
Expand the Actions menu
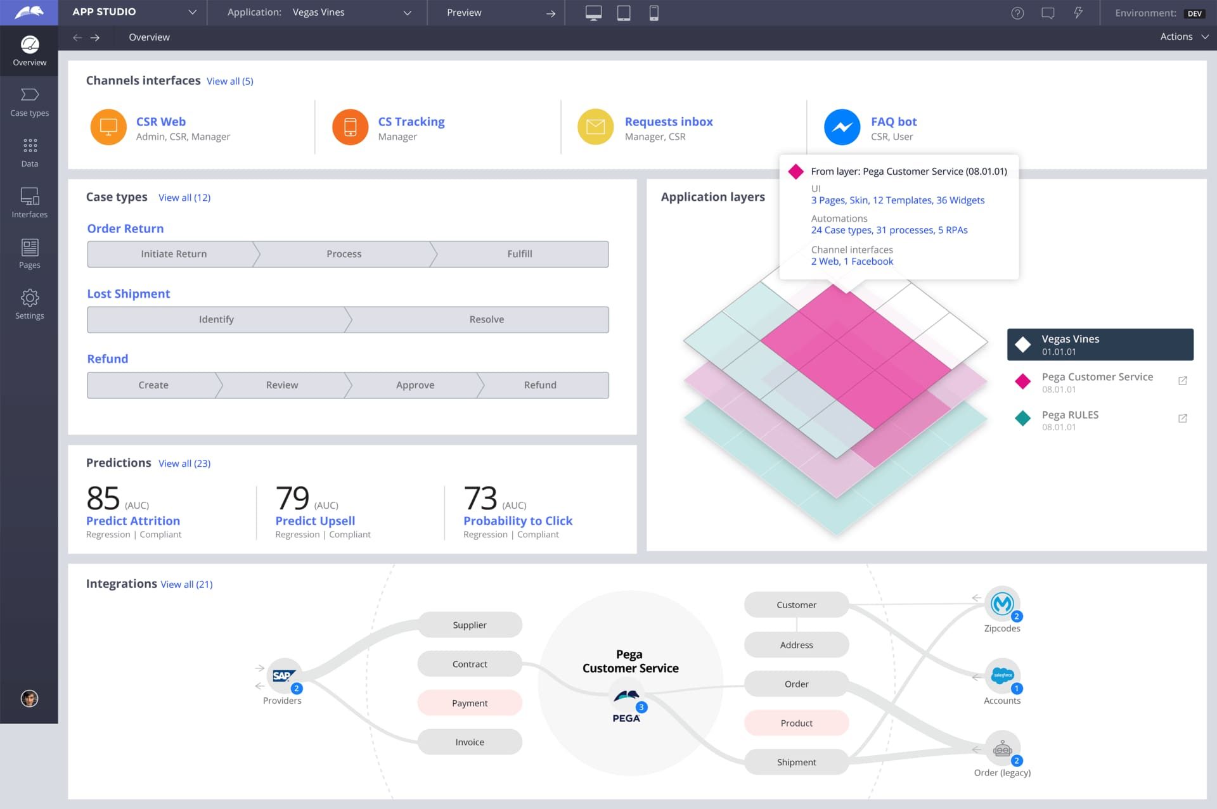pyautogui.click(x=1184, y=37)
